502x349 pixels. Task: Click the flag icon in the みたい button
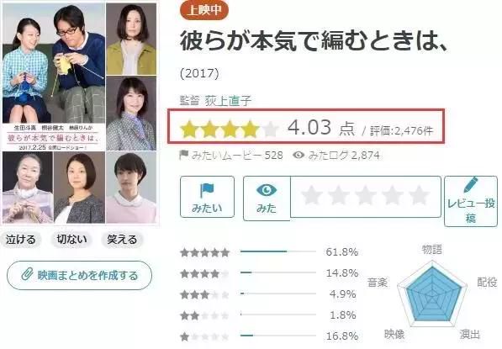pyautogui.click(x=207, y=191)
